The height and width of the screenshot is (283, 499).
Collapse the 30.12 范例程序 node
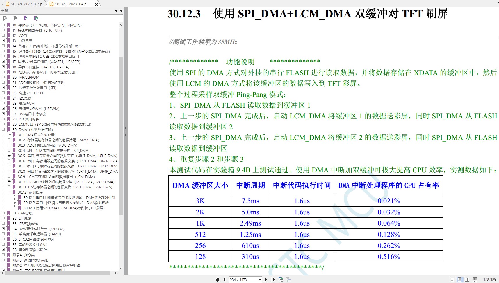(x=9, y=192)
